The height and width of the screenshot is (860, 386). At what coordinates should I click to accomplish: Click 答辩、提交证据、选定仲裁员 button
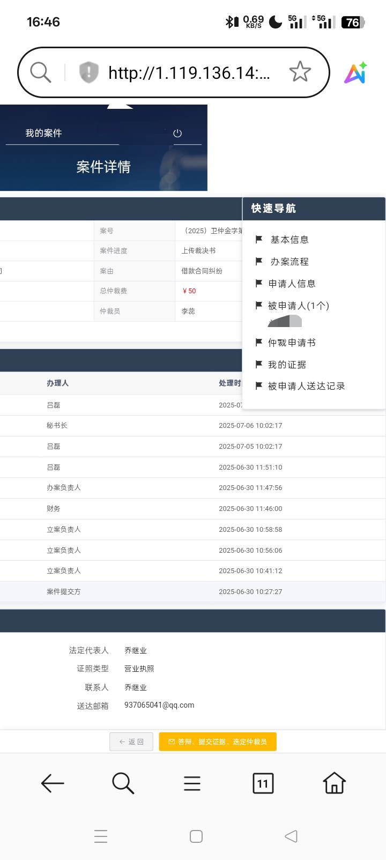coord(218,742)
